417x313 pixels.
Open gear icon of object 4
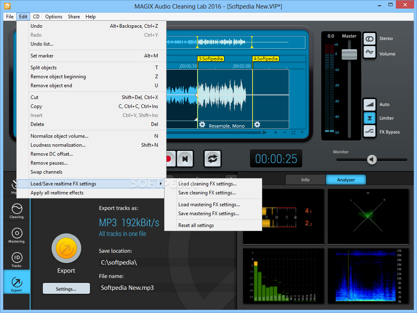pos(257,125)
